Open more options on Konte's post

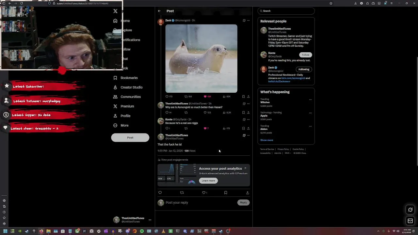click(248, 119)
